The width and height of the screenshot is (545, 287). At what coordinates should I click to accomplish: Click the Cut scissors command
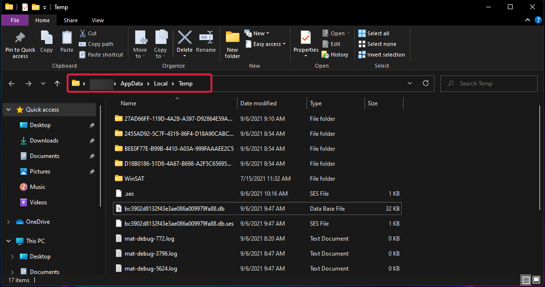coord(88,33)
